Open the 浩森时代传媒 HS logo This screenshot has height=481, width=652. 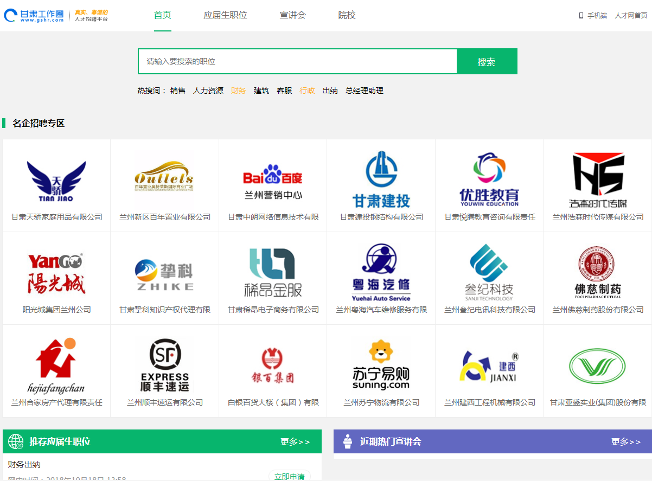[x=598, y=181]
